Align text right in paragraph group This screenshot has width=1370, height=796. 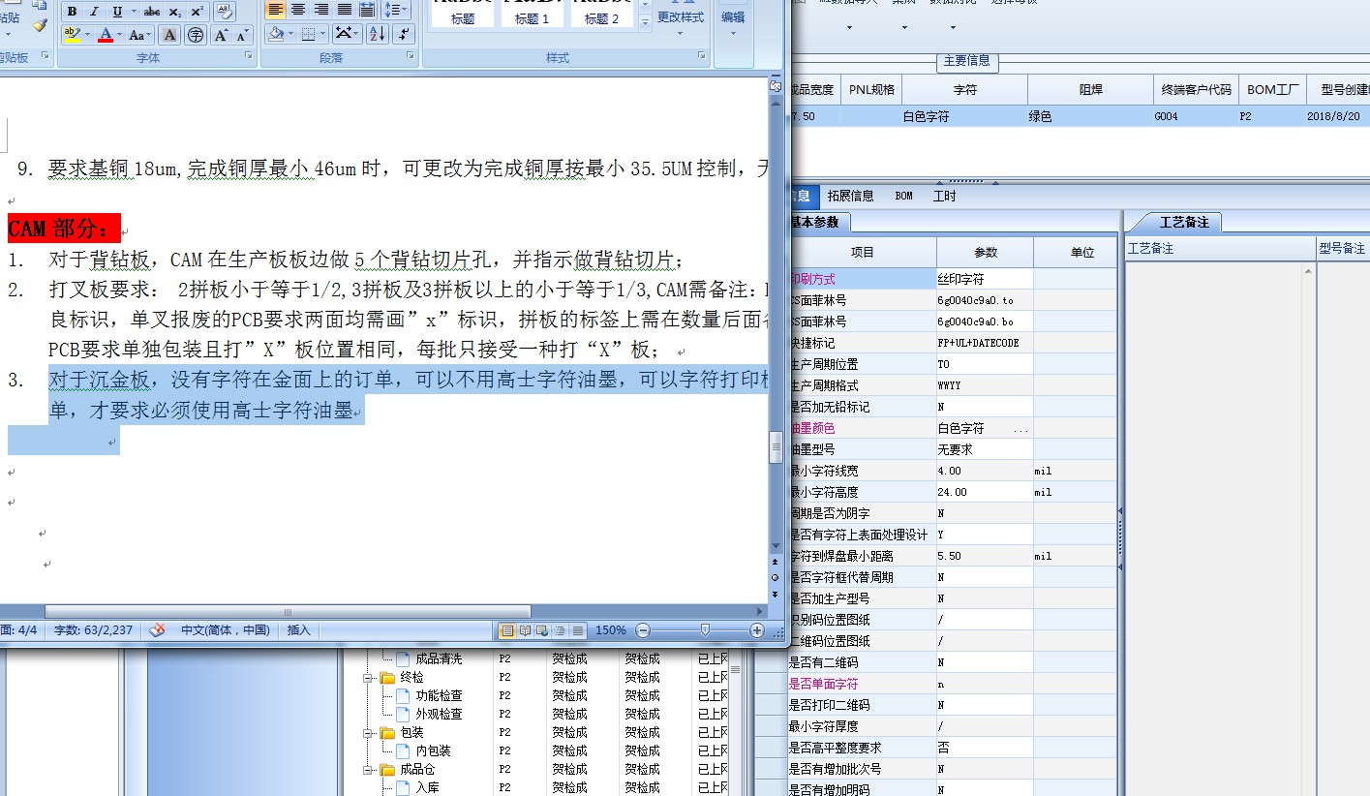pyautogui.click(x=321, y=10)
